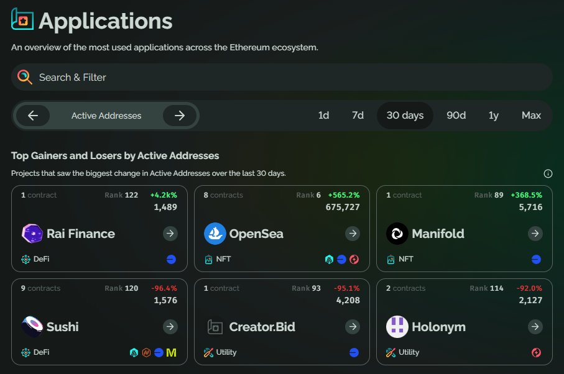Click the Rank 114 label on Holonym card

point(486,288)
